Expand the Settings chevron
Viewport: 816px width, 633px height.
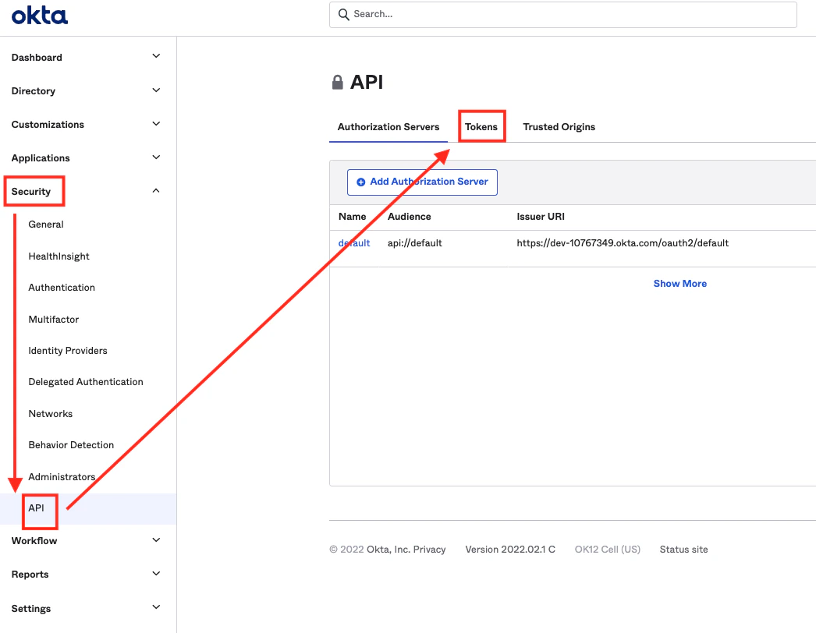156,607
